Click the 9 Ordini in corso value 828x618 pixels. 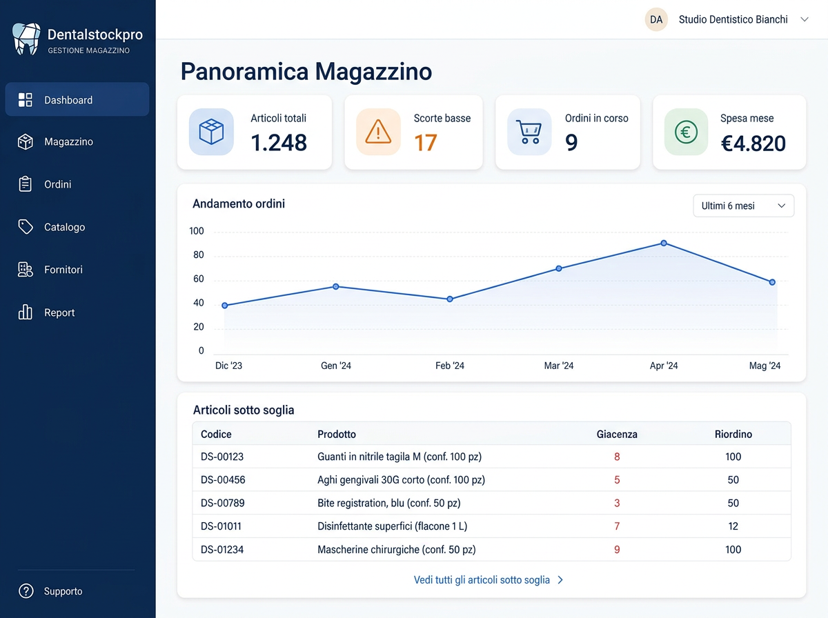[x=571, y=143]
